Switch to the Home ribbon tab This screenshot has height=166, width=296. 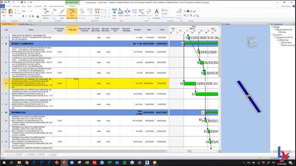[8, 6]
